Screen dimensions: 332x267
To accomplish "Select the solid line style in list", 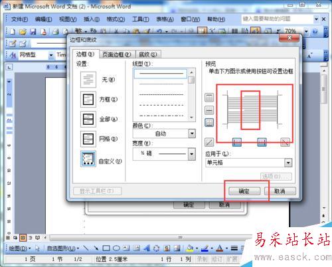I will [x=161, y=74].
